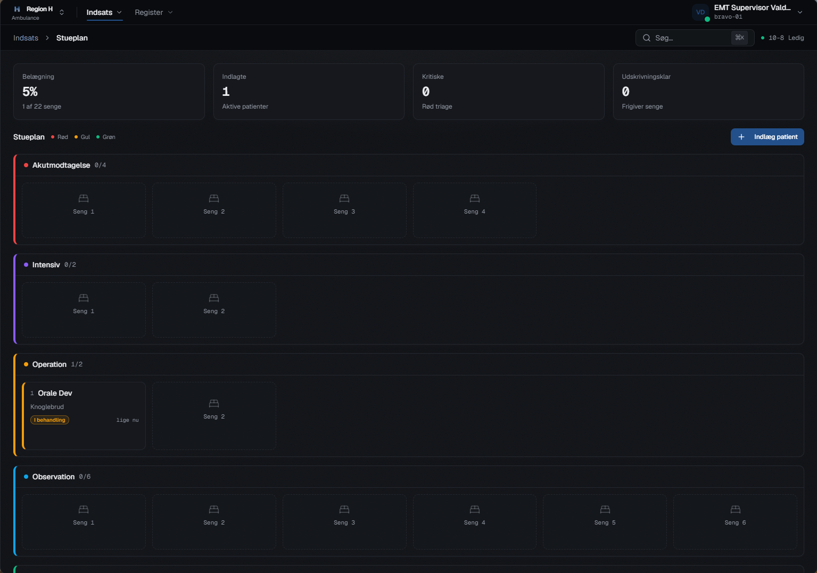Click the Indlæg patient button

767,137
